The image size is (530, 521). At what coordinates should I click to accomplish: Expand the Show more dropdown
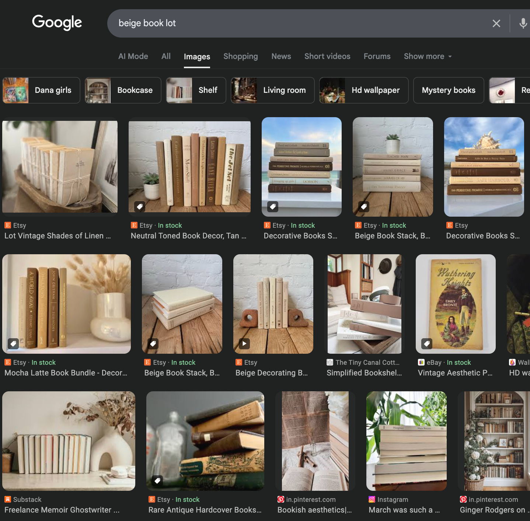(x=428, y=56)
